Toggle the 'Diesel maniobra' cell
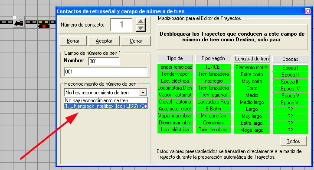This screenshot has width=314, height=170. [x=175, y=123]
